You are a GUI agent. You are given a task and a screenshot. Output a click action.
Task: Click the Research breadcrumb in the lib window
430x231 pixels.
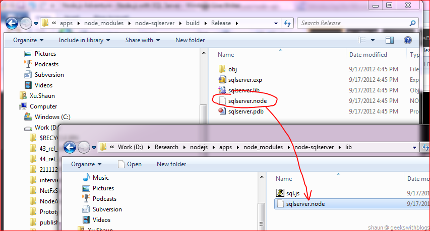coord(166,147)
